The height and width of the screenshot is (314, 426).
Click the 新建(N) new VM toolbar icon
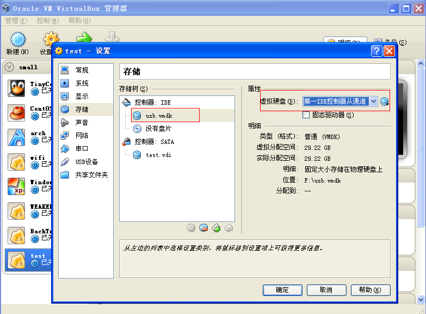click(17, 43)
